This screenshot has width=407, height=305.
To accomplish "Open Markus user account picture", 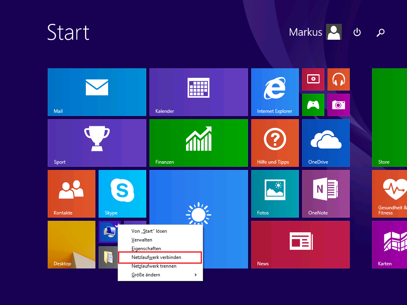I will (334, 32).
